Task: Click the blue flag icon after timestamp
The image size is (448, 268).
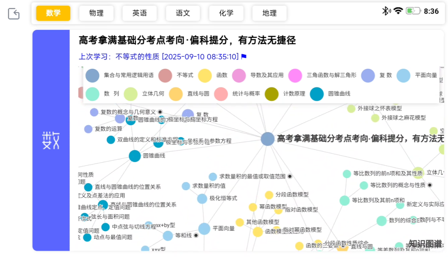Action: 244,56
